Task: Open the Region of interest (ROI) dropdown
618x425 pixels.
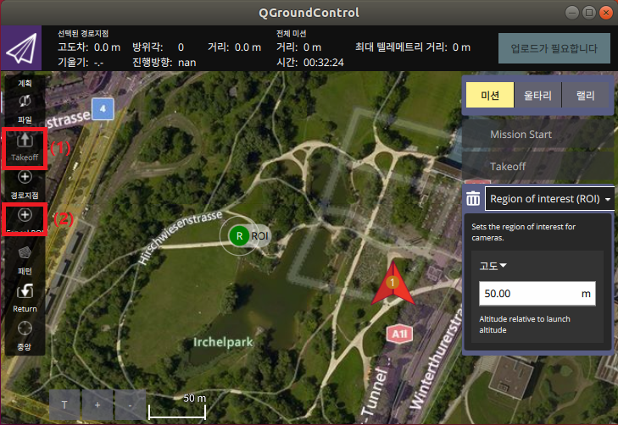Action: (x=549, y=199)
